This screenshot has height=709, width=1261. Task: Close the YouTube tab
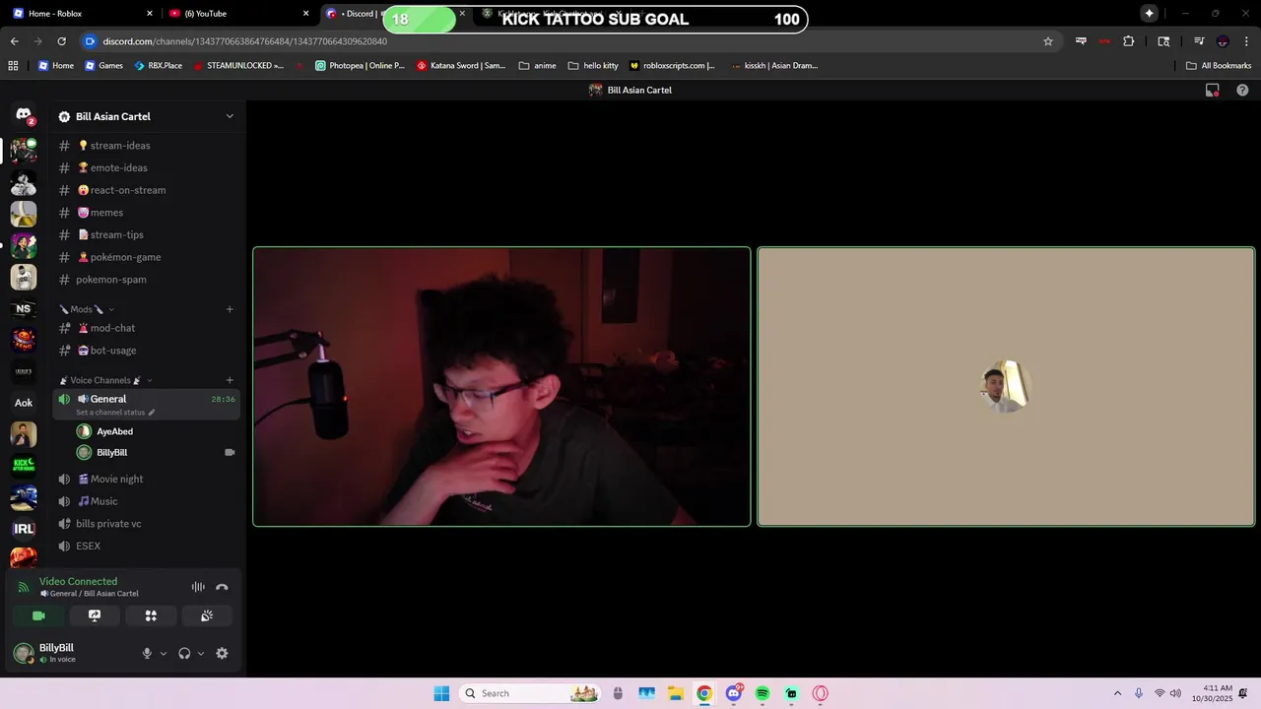click(305, 13)
